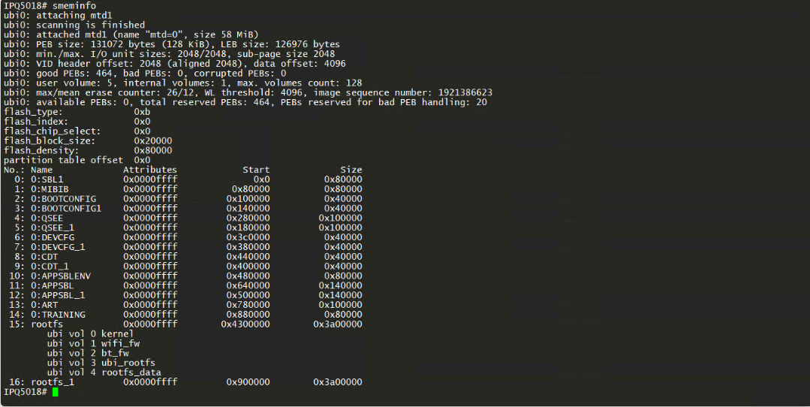Image resolution: width=810 pixels, height=407 pixels.
Task: Click the 0:TRAINING partition name
Action: tap(58, 315)
